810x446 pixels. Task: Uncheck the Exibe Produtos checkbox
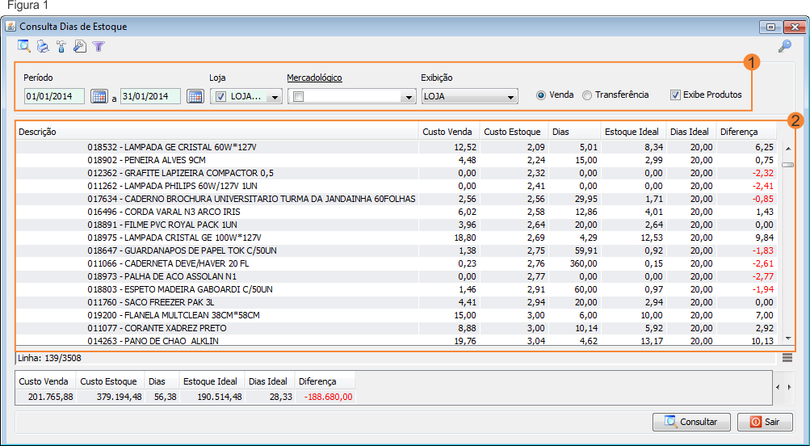[675, 95]
